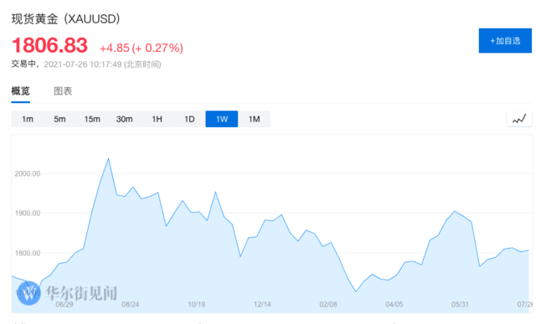This screenshot has width=536, height=324.
Task: Click the 1806.83 price value
Action: pos(50,45)
